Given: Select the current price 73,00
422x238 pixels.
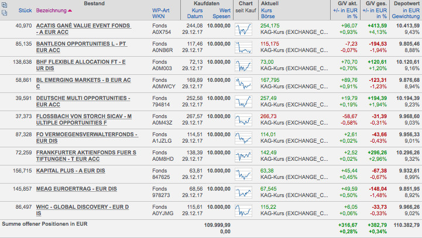Looking at the screenshot, I should 267,62.
